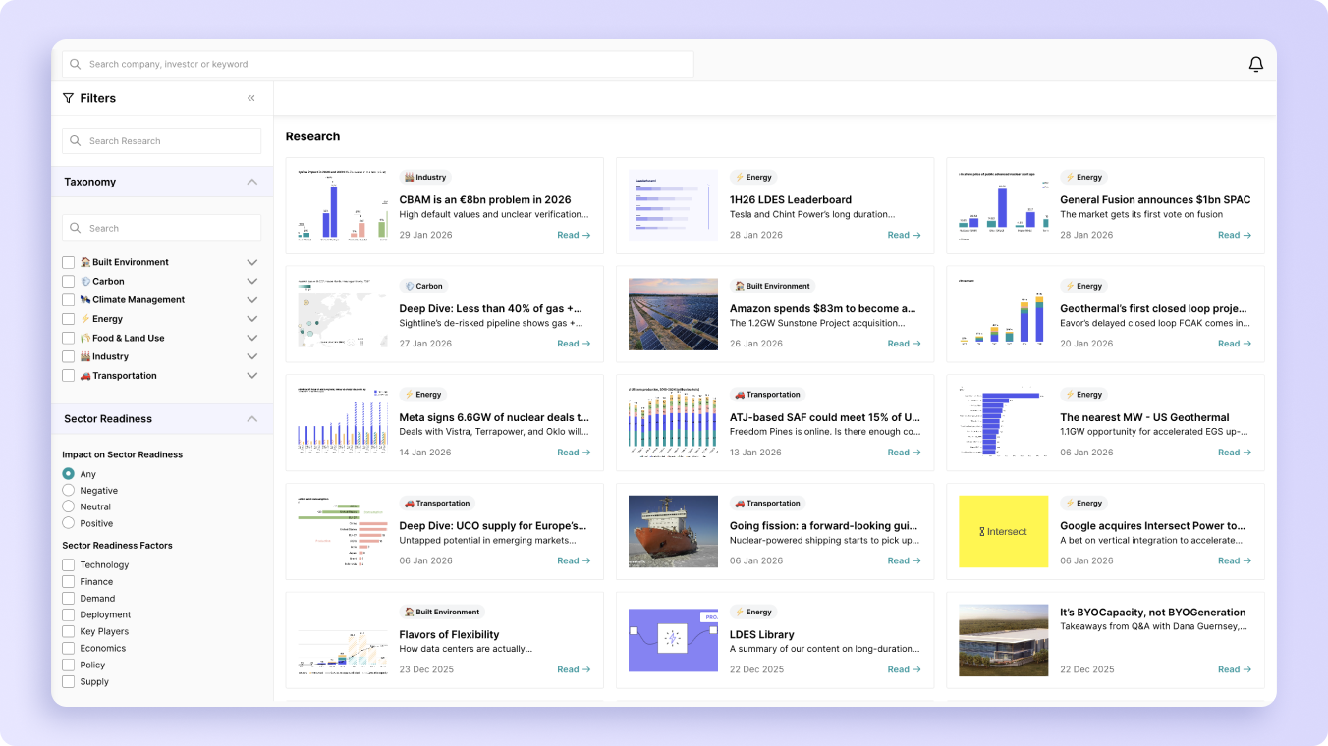Click the Energy tag on the Meta signs nuclear card

pos(422,395)
